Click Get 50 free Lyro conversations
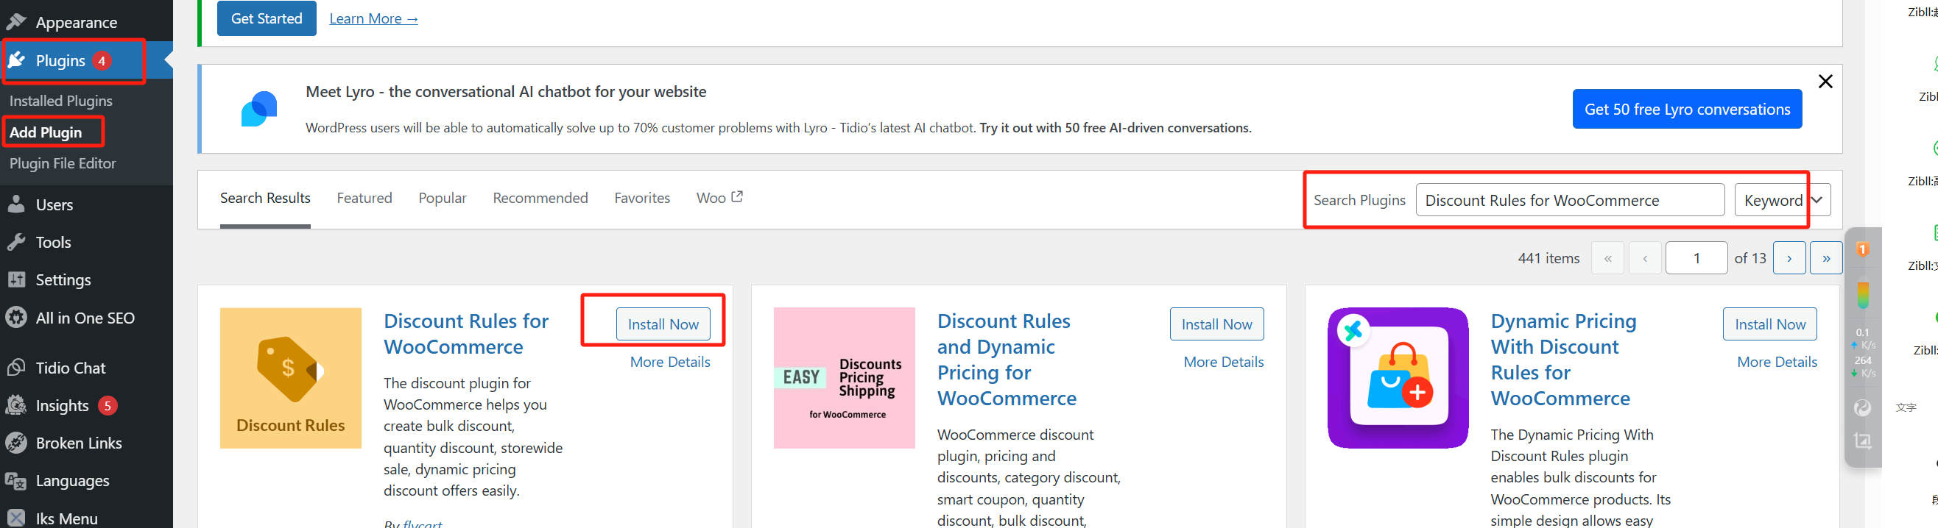 coord(1687,109)
